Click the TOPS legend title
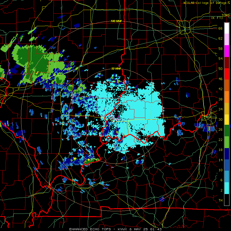The width and height of the screenshot is (231, 231). point(226,15)
